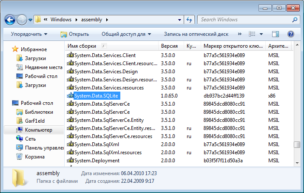This screenshot has height=193, width=304.
Task: Click Windows breadcrumb in address bar
Action: point(61,20)
